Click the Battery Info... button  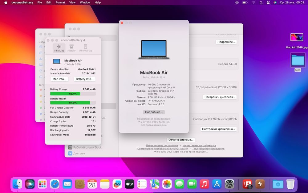[x=85, y=79]
